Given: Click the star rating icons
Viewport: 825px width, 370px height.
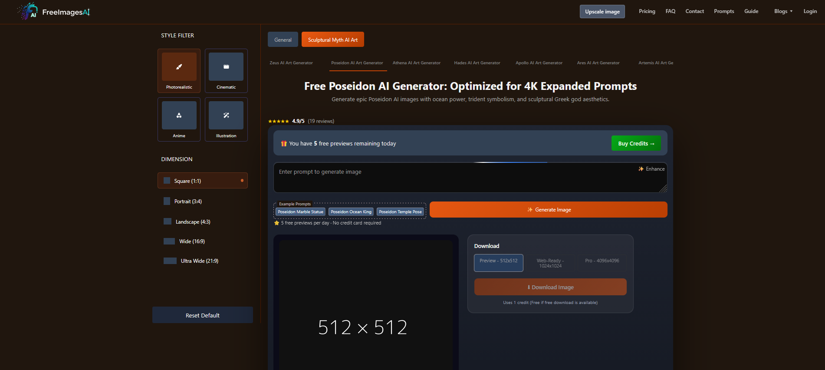Looking at the screenshot, I should coord(279,121).
